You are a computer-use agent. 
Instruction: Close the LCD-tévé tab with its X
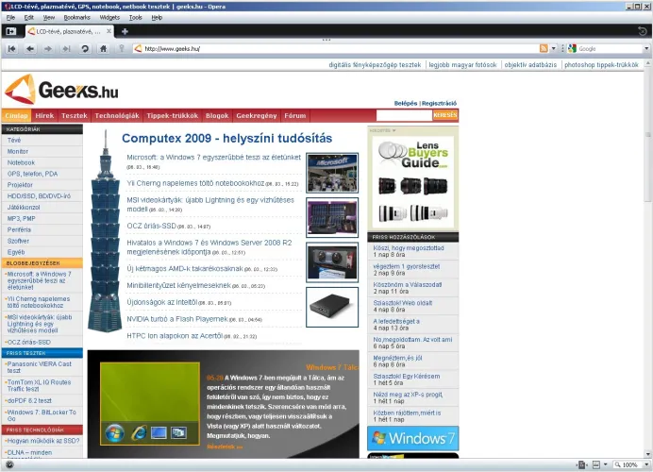109,31
